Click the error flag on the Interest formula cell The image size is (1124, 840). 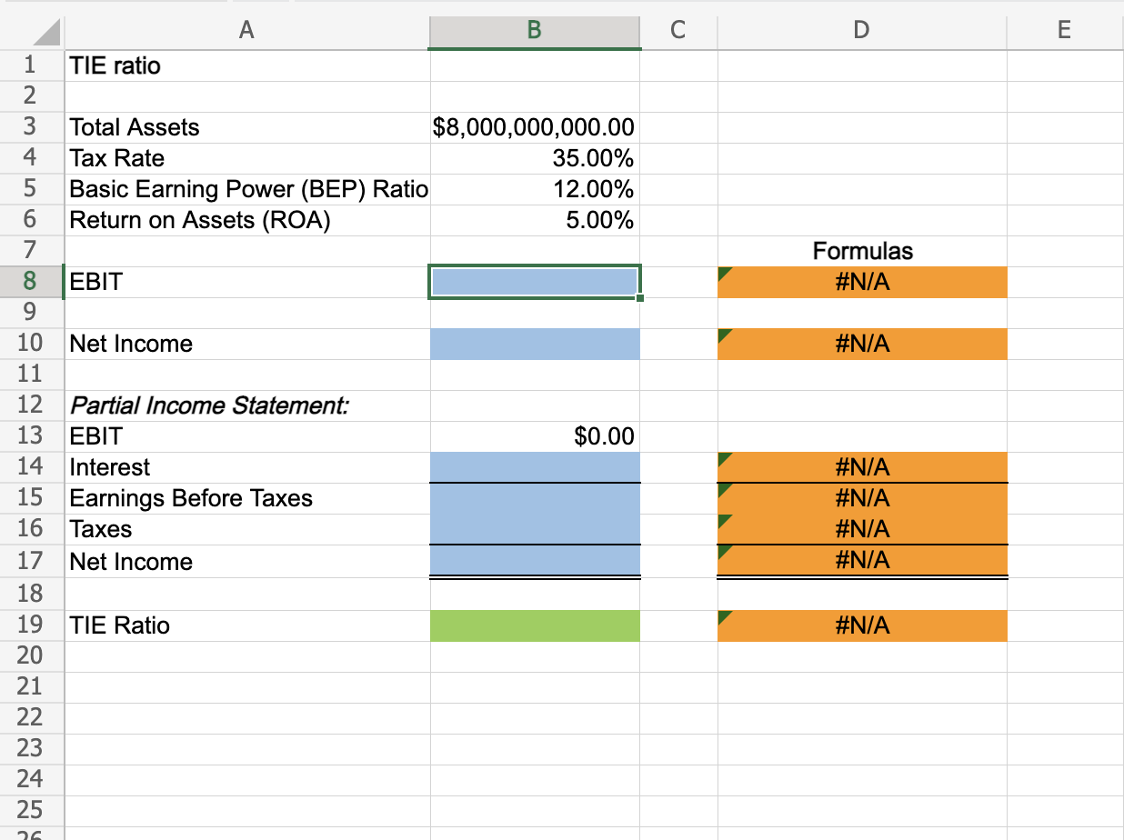coord(725,458)
